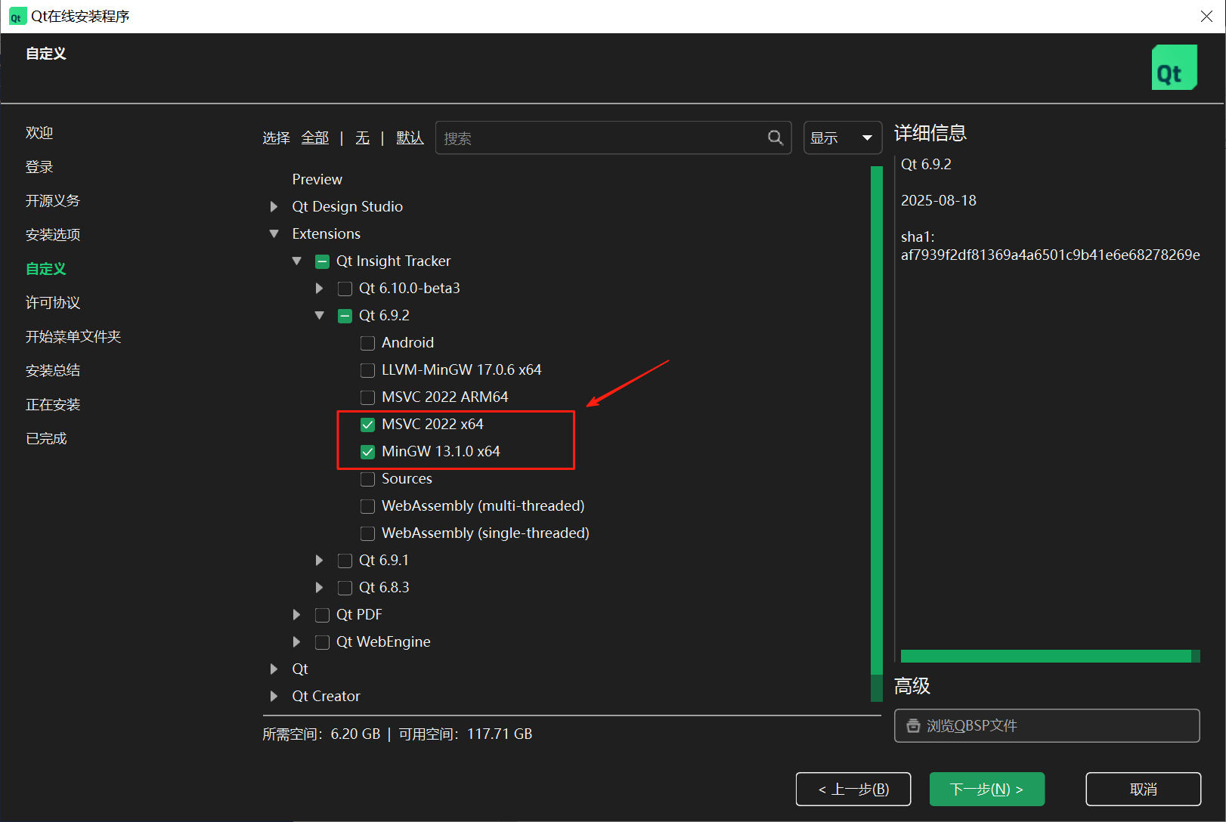Close the Qt online installer window

click(x=1206, y=17)
